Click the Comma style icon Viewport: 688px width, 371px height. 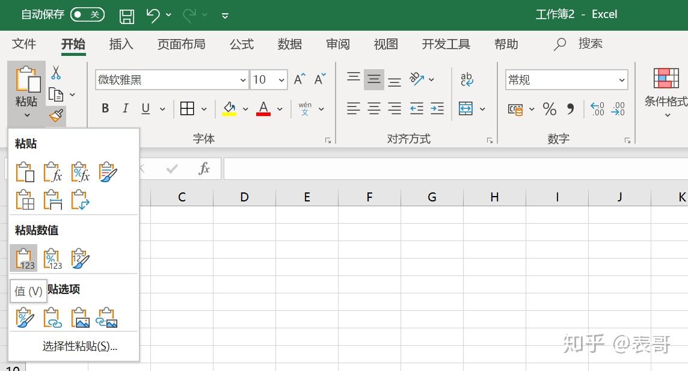(570, 109)
